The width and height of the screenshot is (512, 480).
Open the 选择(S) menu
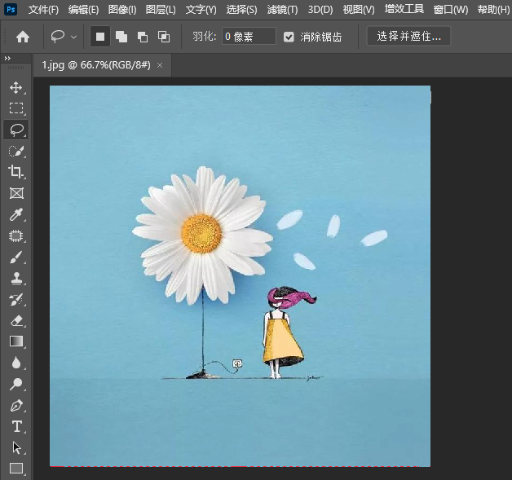[241, 10]
